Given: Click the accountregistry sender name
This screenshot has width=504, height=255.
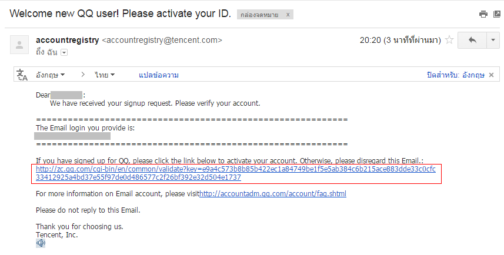Looking at the screenshot, I should [x=68, y=40].
